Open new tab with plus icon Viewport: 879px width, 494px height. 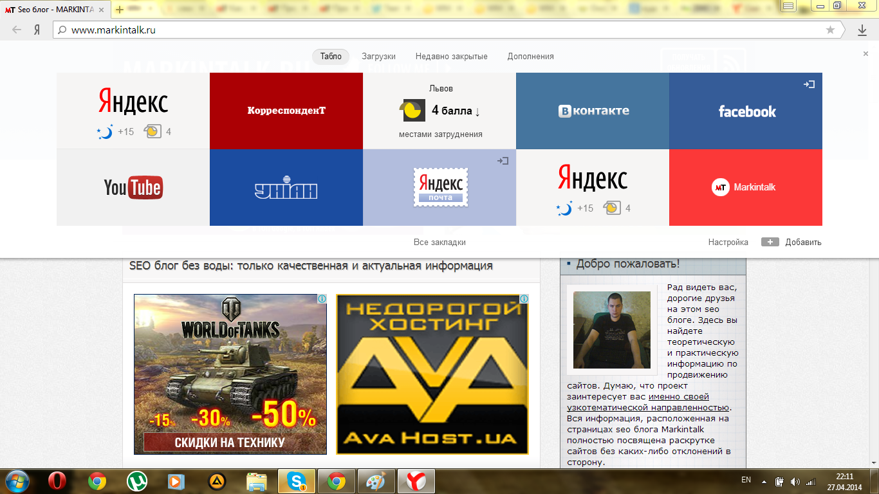coord(120,10)
